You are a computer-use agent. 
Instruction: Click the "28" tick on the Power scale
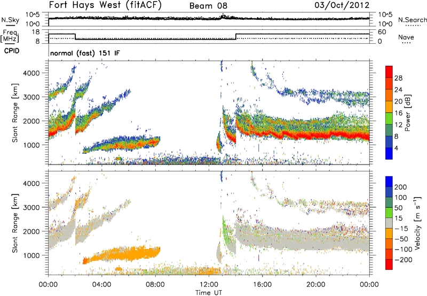tap(398, 78)
